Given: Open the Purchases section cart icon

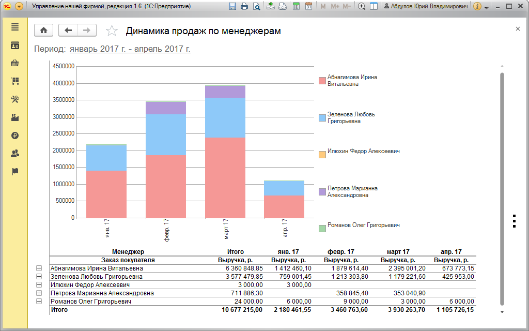Looking at the screenshot, I should [15, 81].
